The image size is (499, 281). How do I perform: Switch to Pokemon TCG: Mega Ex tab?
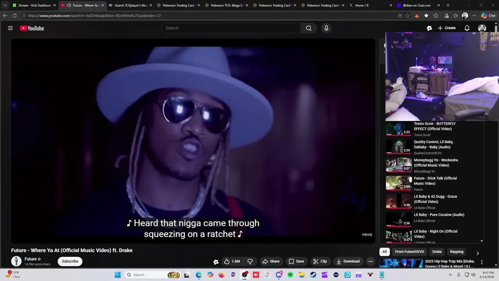pyautogui.click(x=226, y=5)
